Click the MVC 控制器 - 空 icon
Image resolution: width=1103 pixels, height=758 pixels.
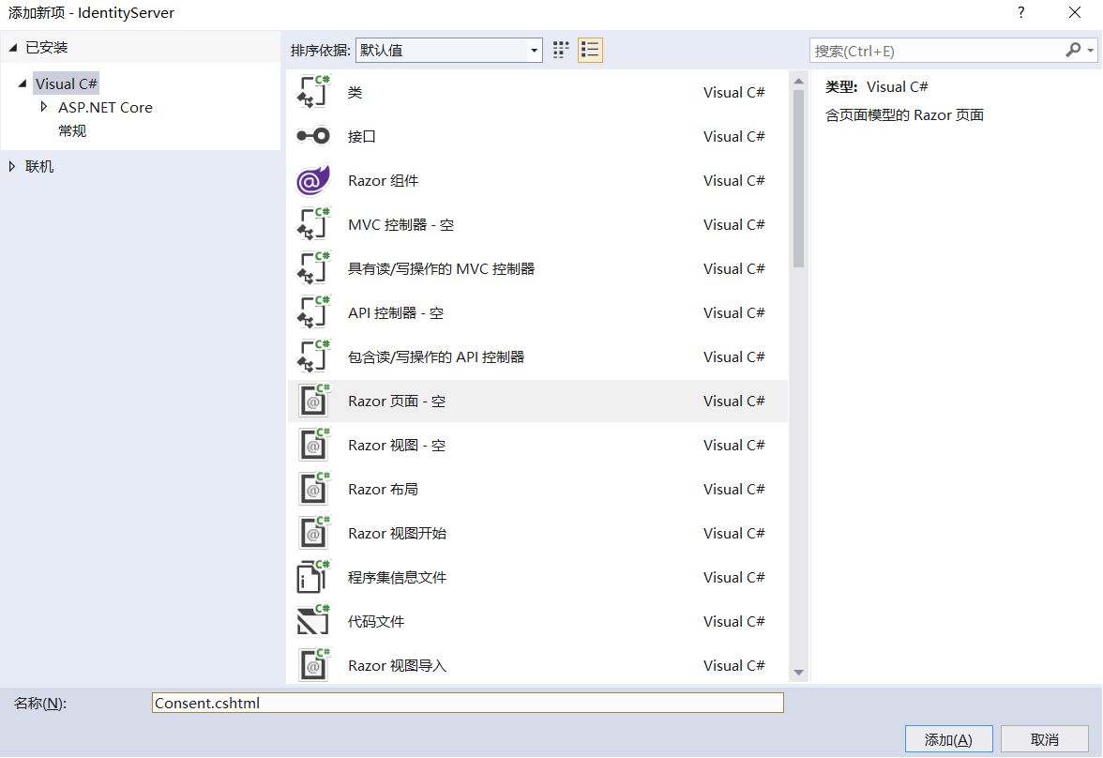(313, 224)
